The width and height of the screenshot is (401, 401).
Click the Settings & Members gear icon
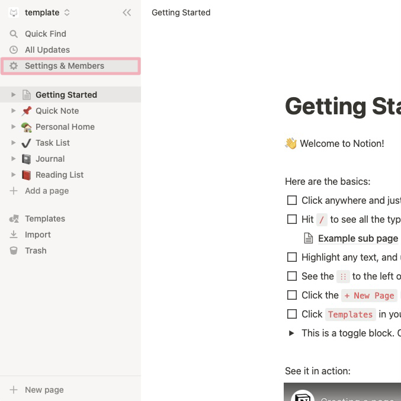coord(14,66)
